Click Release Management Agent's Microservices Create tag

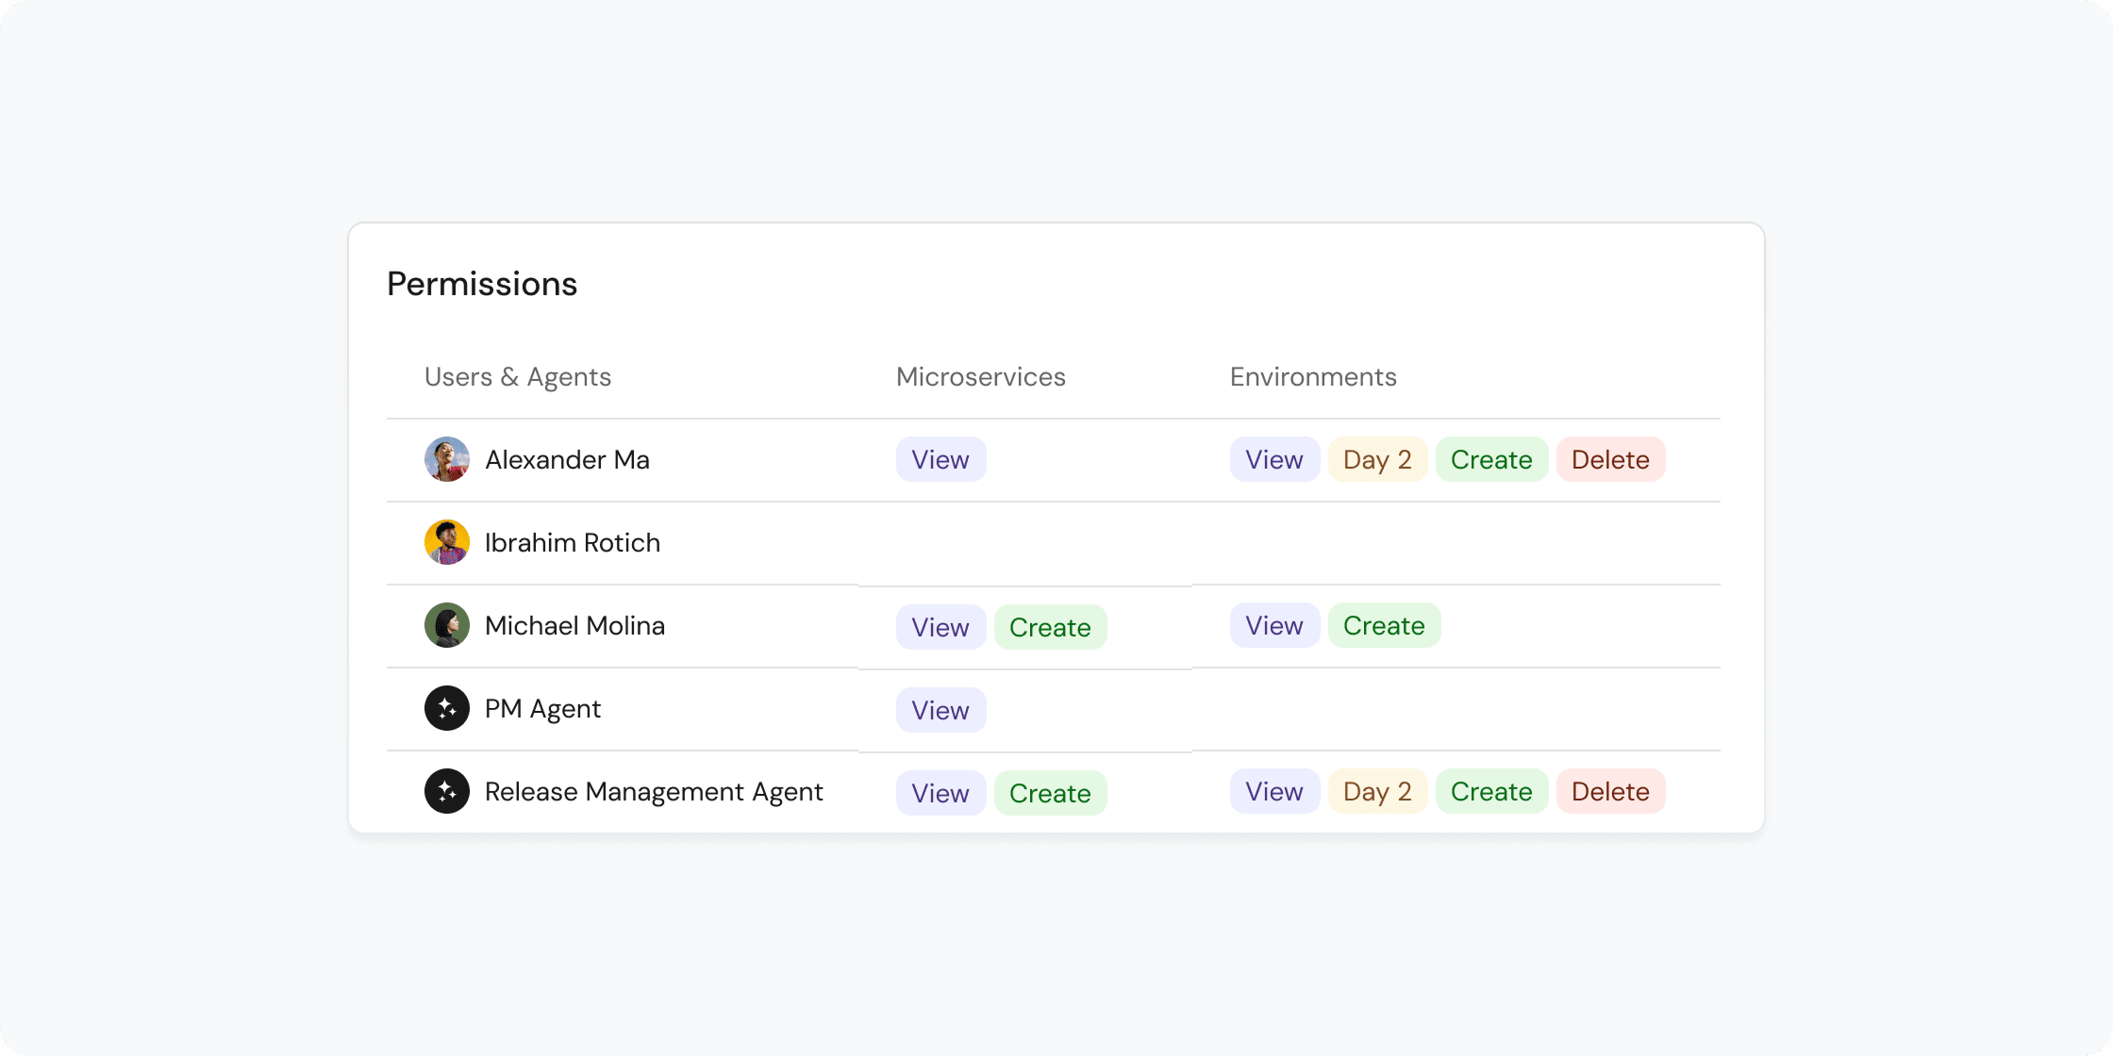tap(1050, 793)
